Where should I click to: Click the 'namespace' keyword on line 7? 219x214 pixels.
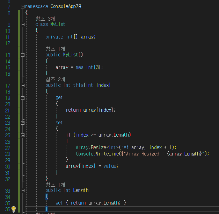click(x=37, y=6)
